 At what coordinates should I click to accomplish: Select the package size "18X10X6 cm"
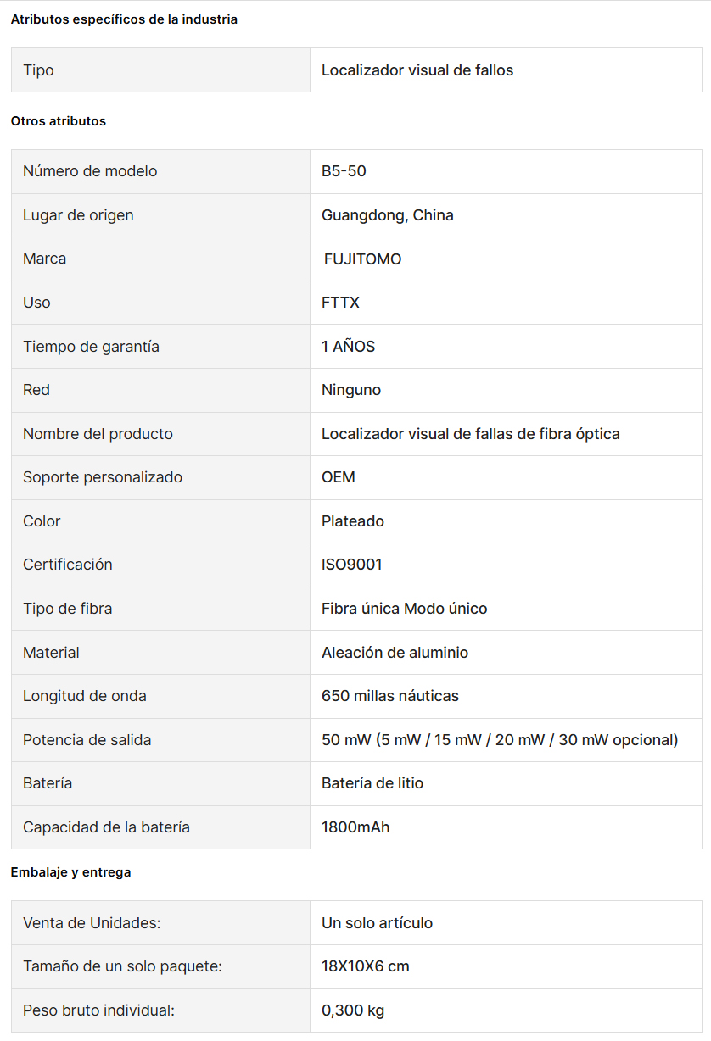click(365, 966)
